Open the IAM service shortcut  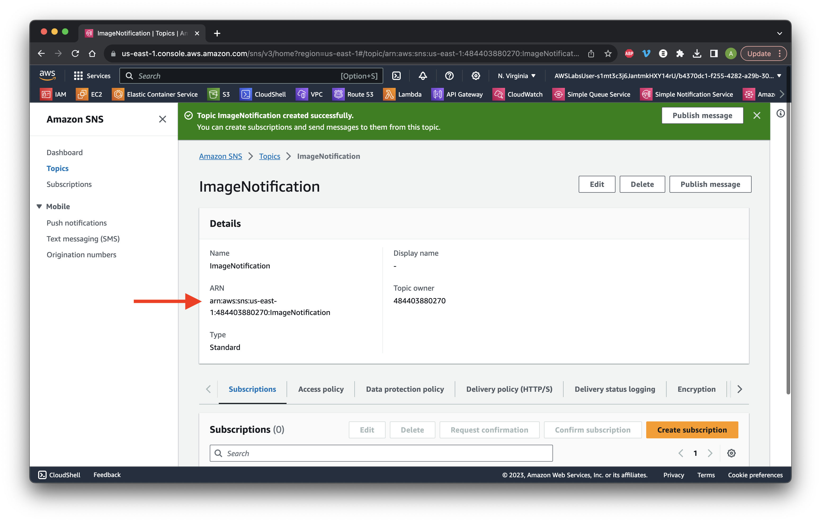53,94
